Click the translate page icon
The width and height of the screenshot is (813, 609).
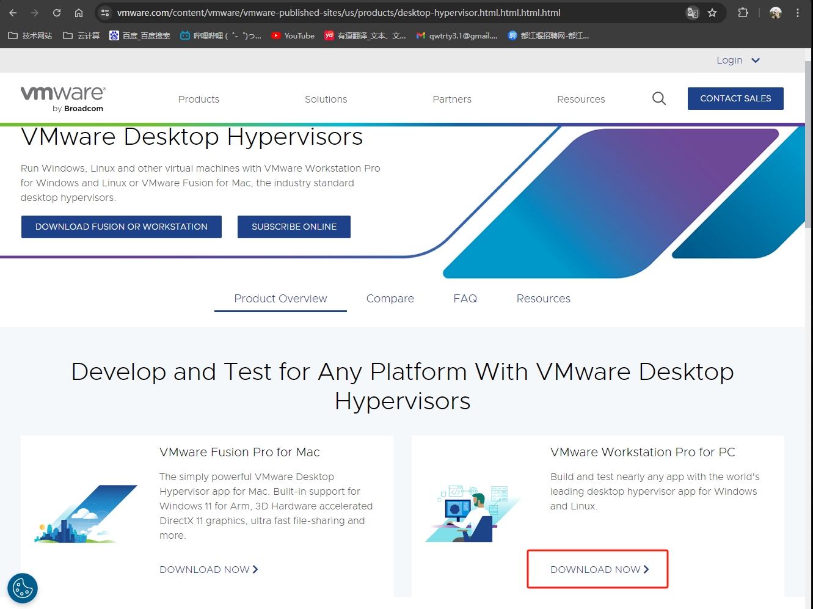pos(693,13)
